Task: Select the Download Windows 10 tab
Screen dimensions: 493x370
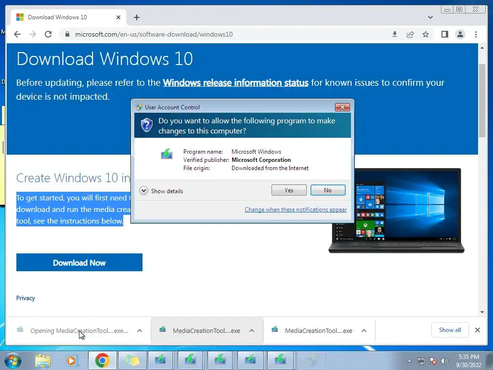Action: pos(68,17)
